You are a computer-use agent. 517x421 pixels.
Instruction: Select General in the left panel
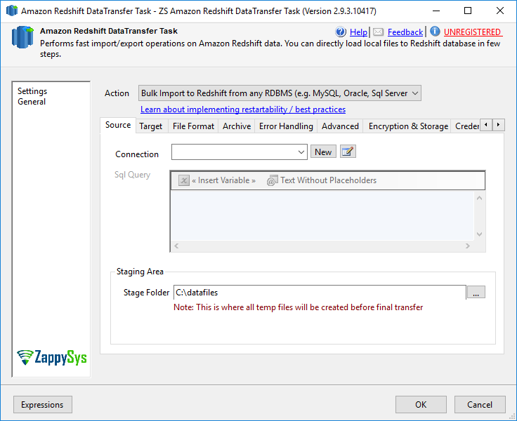[32, 102]
